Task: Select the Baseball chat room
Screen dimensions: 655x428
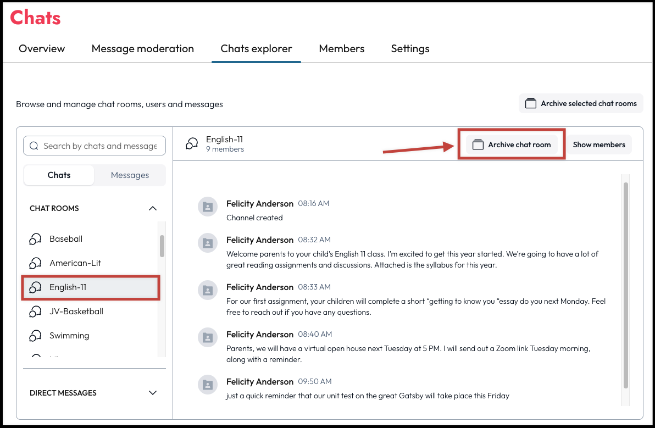Action: pyautogui.click(x=91, y=239)
